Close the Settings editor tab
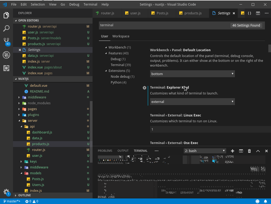This screenshot has height=204, width=271. click(x=234, y=13)
